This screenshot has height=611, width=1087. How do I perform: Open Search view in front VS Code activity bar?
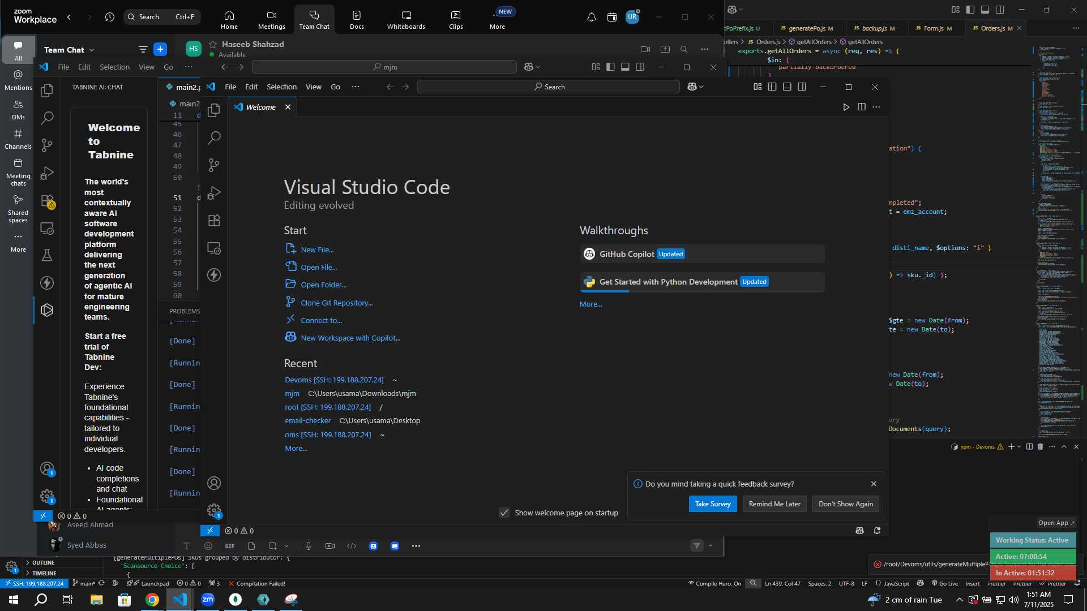pyautogui.click(x=214, y=137)
